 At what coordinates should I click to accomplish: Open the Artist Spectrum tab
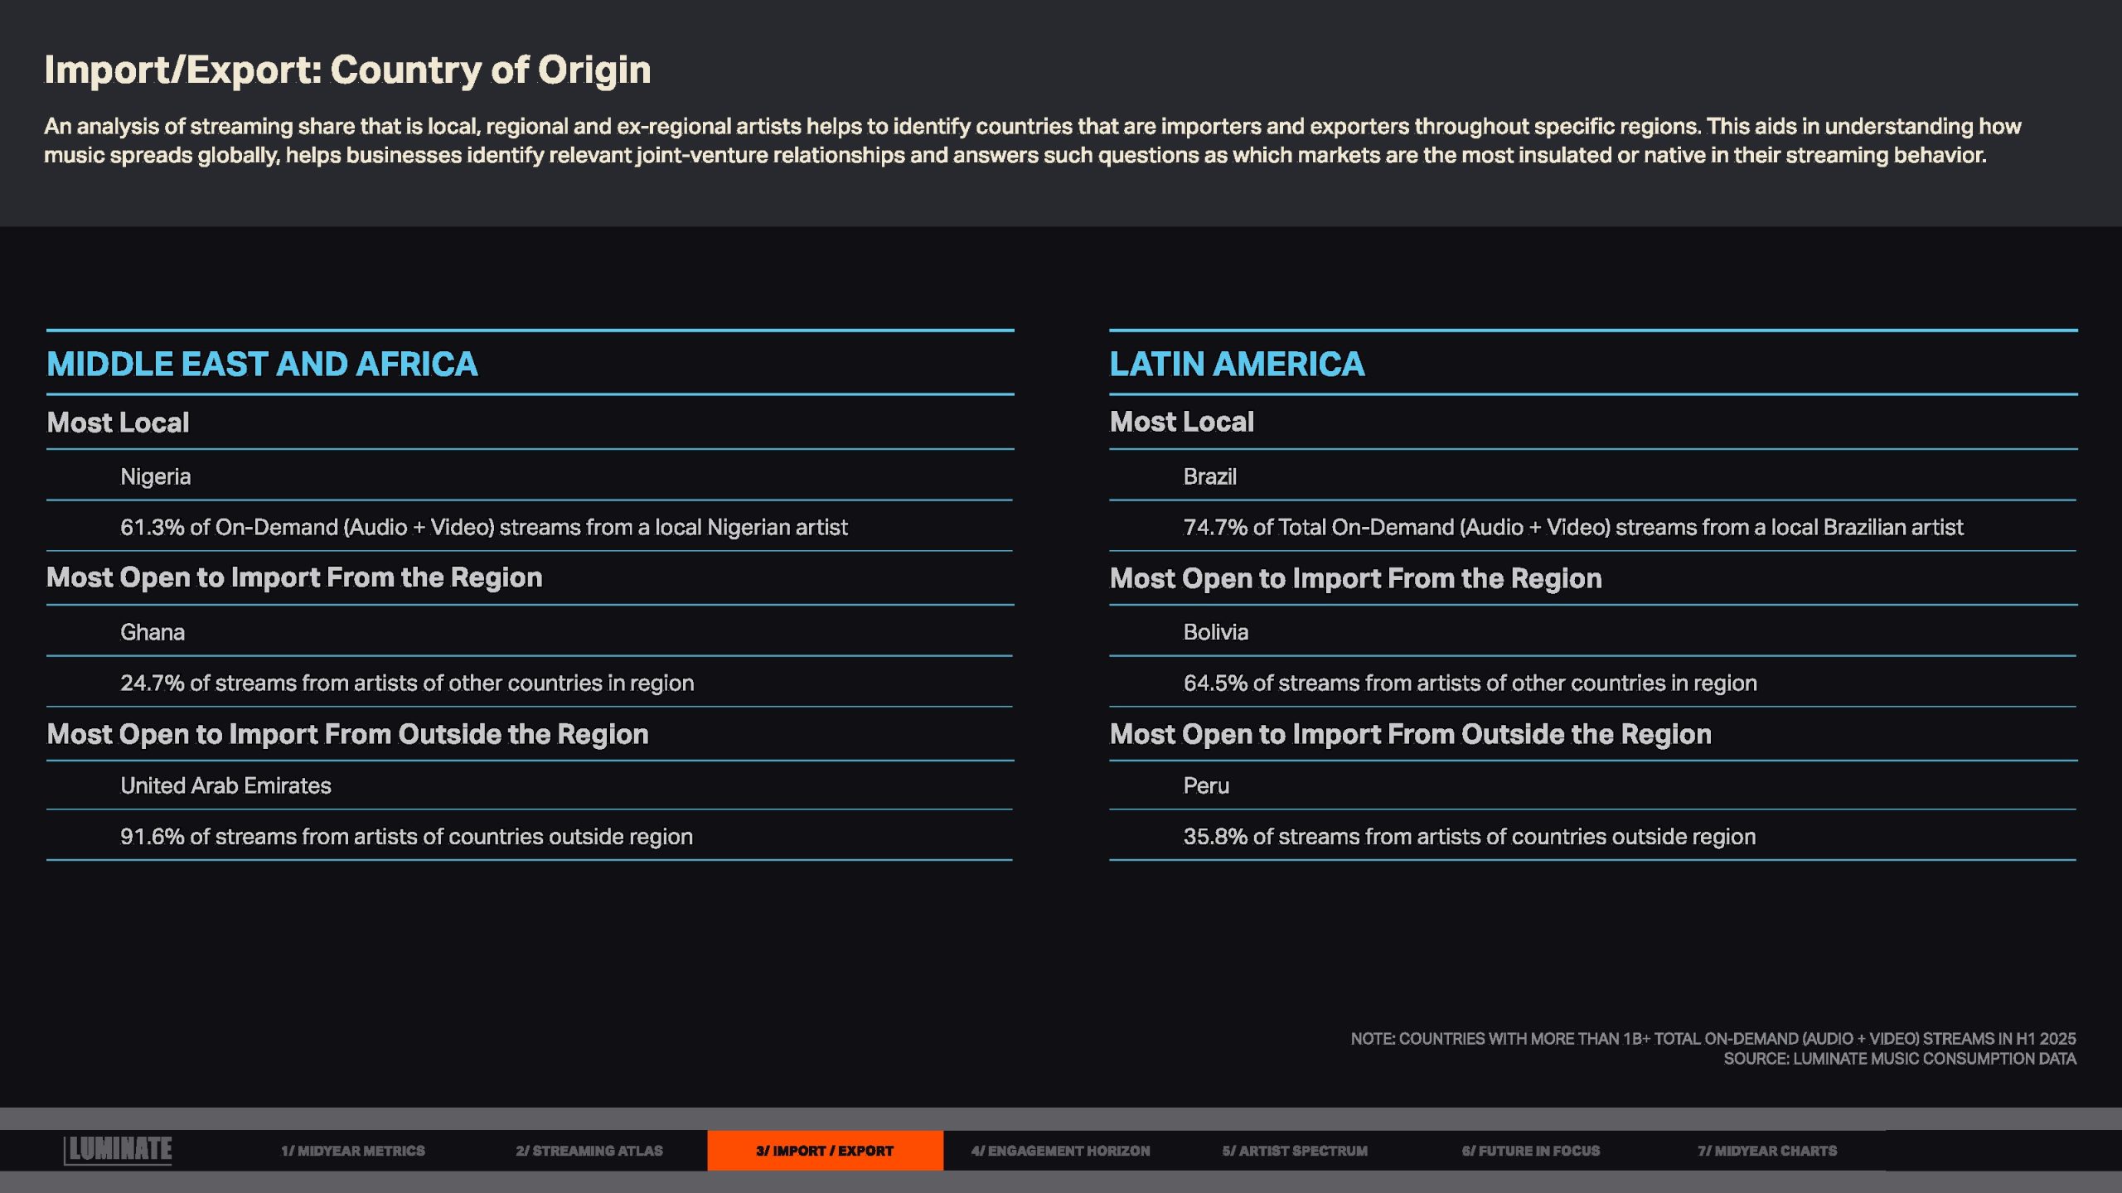[1295, 1151]
